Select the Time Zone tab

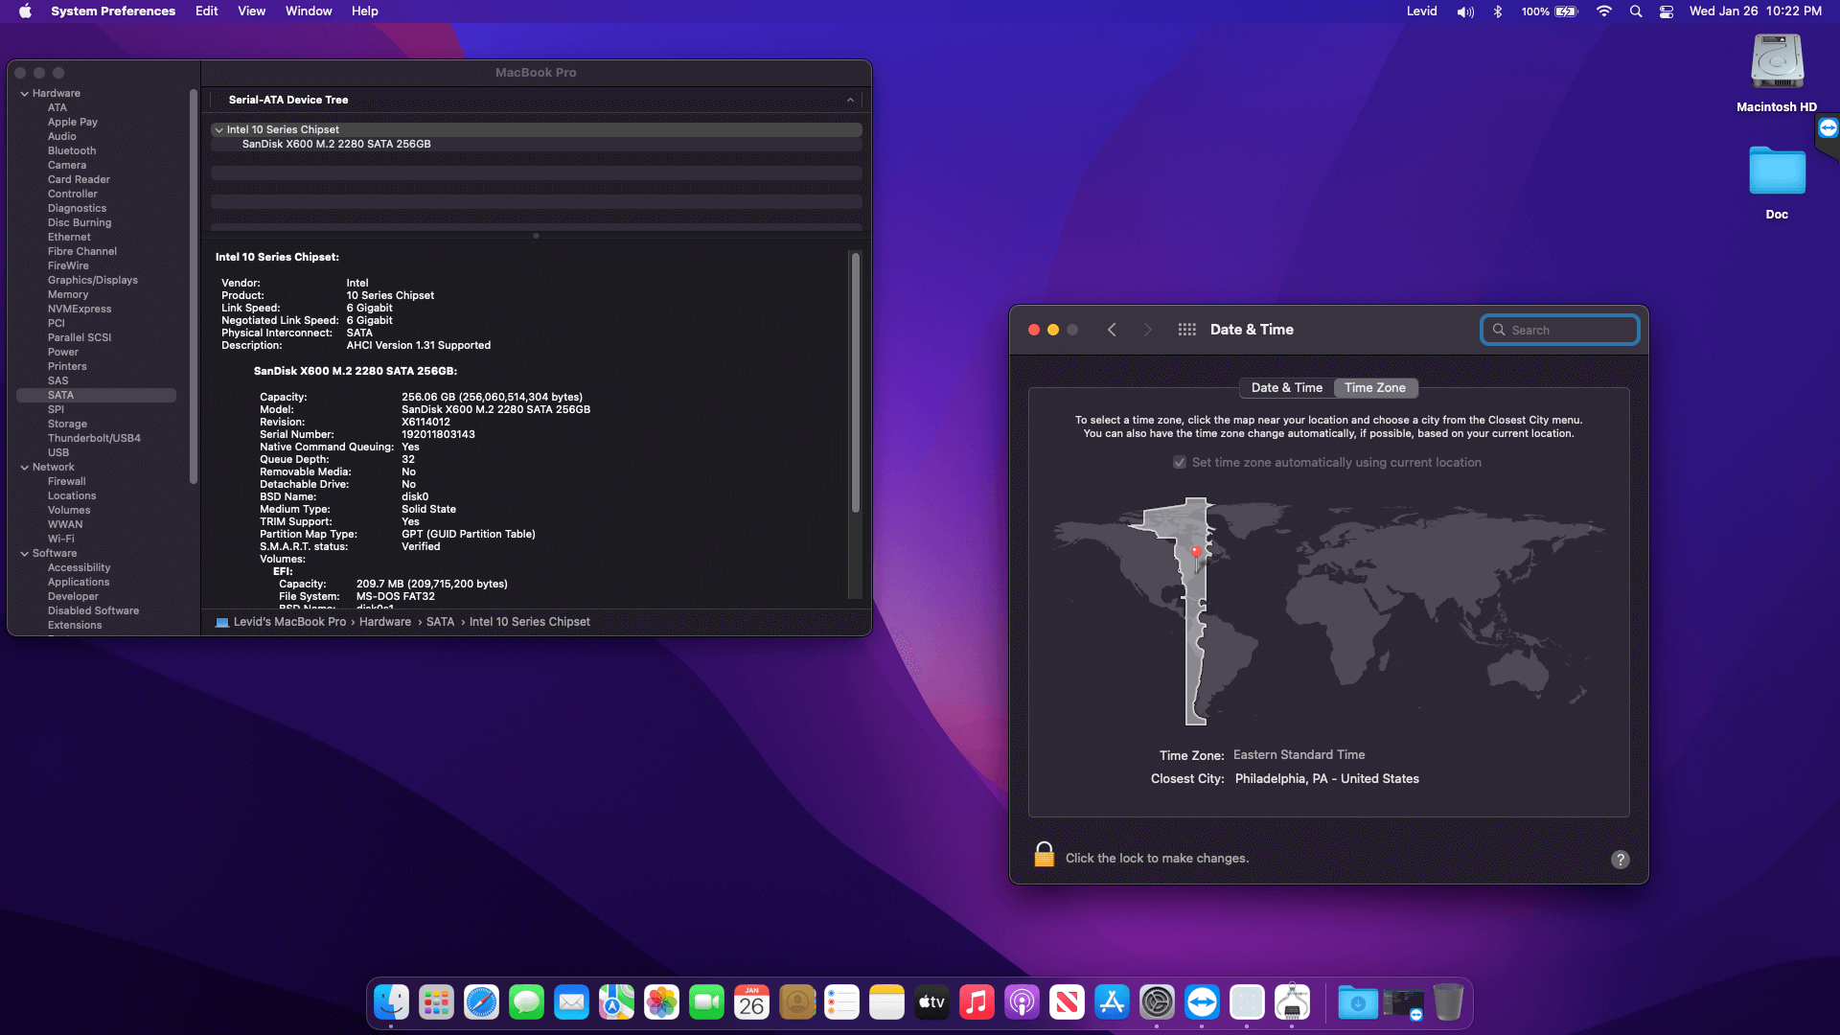(1375, 388)
